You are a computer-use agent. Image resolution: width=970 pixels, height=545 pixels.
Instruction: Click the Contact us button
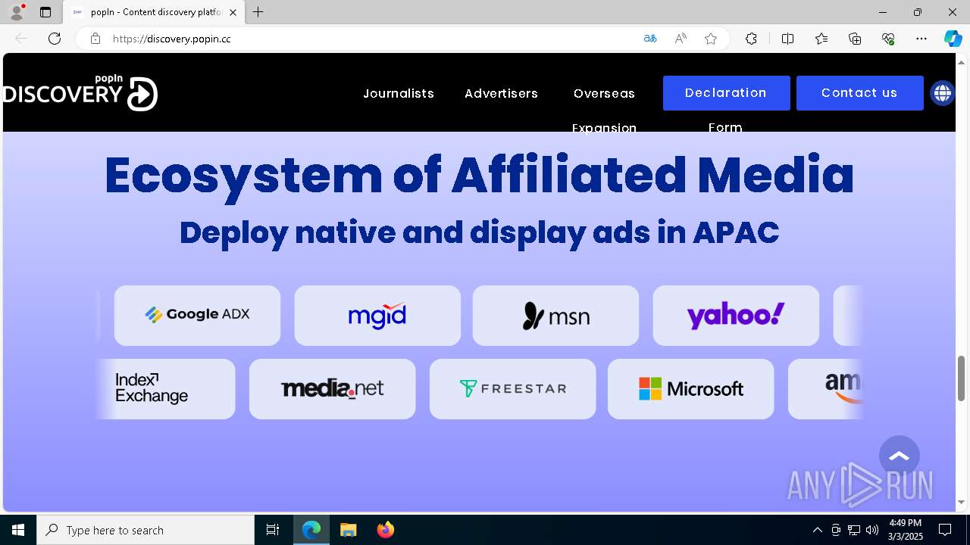[x=859, y=93]
